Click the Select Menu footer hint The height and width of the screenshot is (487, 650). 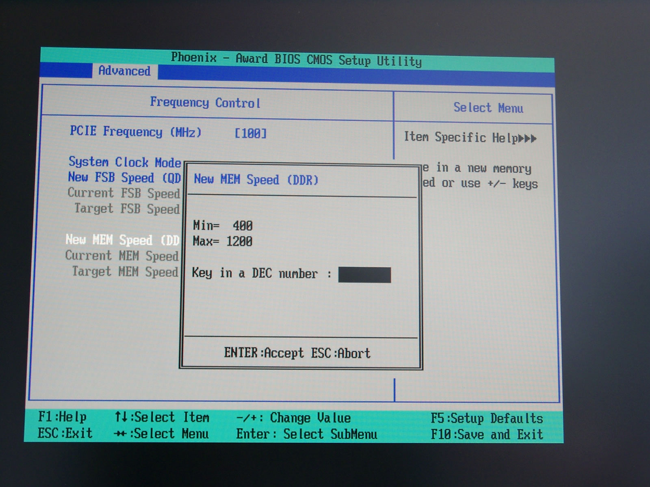click(x=161, y=433)
